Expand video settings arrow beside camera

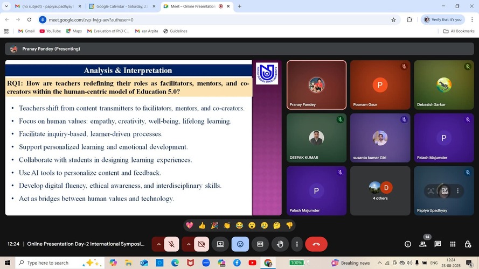[188, 244]
